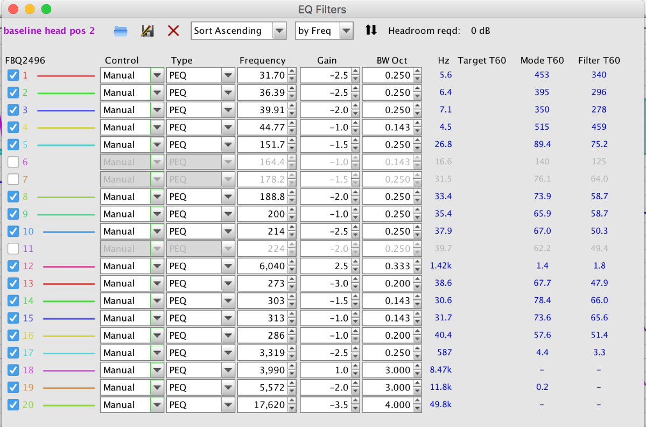
Task: Click the save filters disk icon
Action: pyautogui.click(x=147, y=31)
